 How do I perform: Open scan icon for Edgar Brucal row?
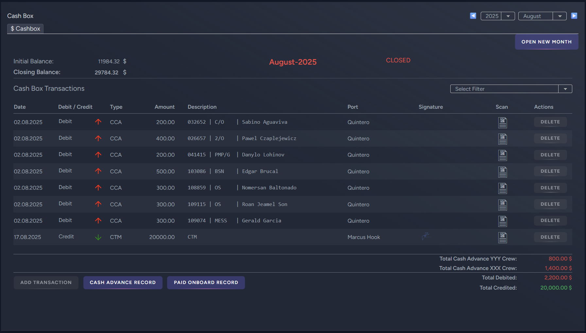coord(502,172)
